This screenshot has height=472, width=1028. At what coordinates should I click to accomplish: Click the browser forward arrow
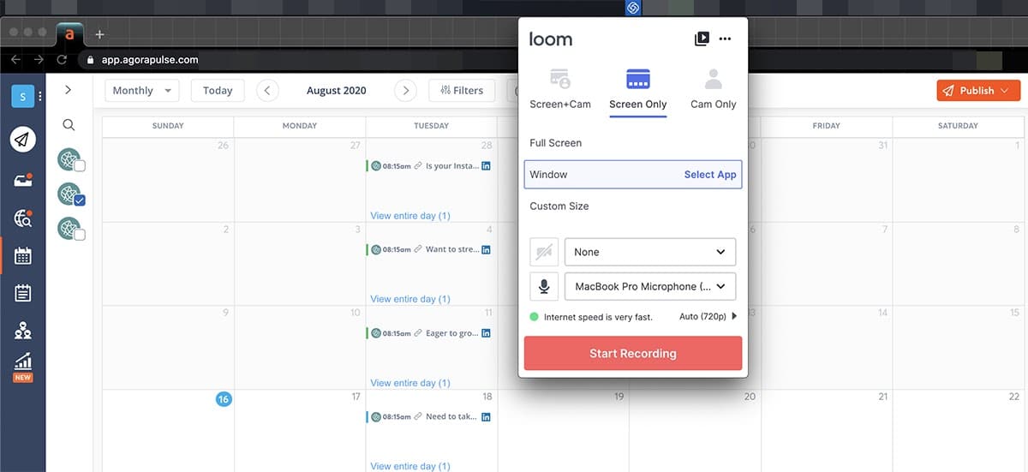point(39,60)
